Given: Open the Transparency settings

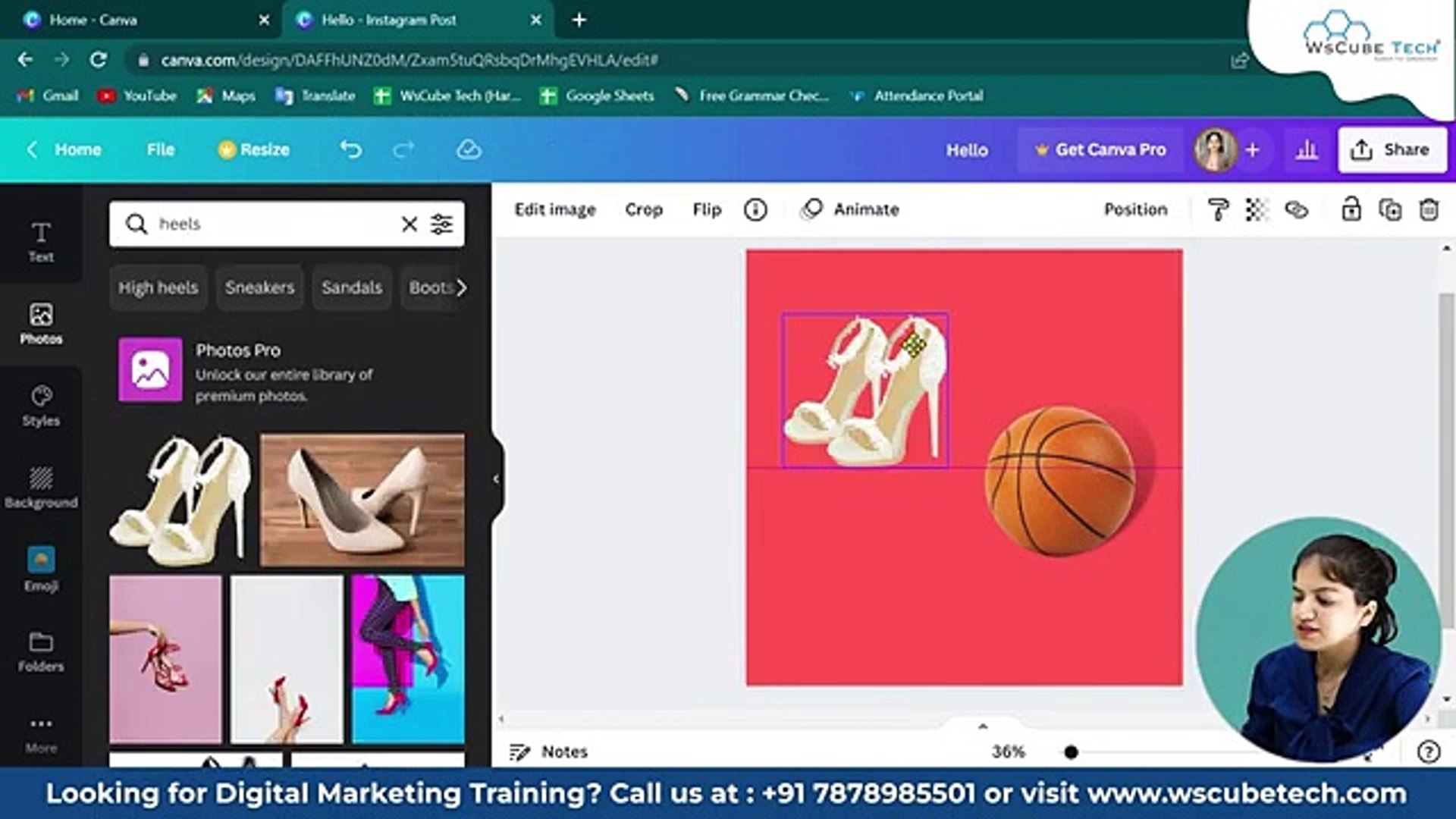Looking at the screenshot, I should [1257, 210].
